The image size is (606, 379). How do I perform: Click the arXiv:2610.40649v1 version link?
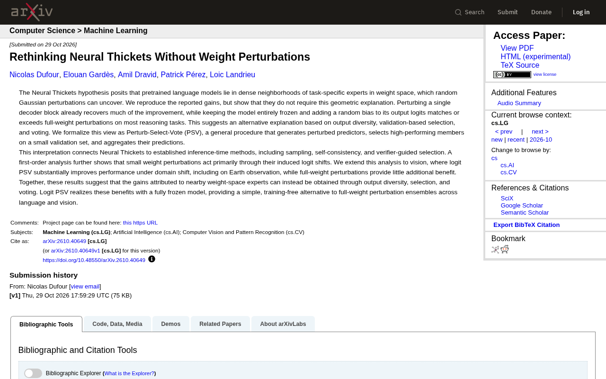[x=76, y=251]
